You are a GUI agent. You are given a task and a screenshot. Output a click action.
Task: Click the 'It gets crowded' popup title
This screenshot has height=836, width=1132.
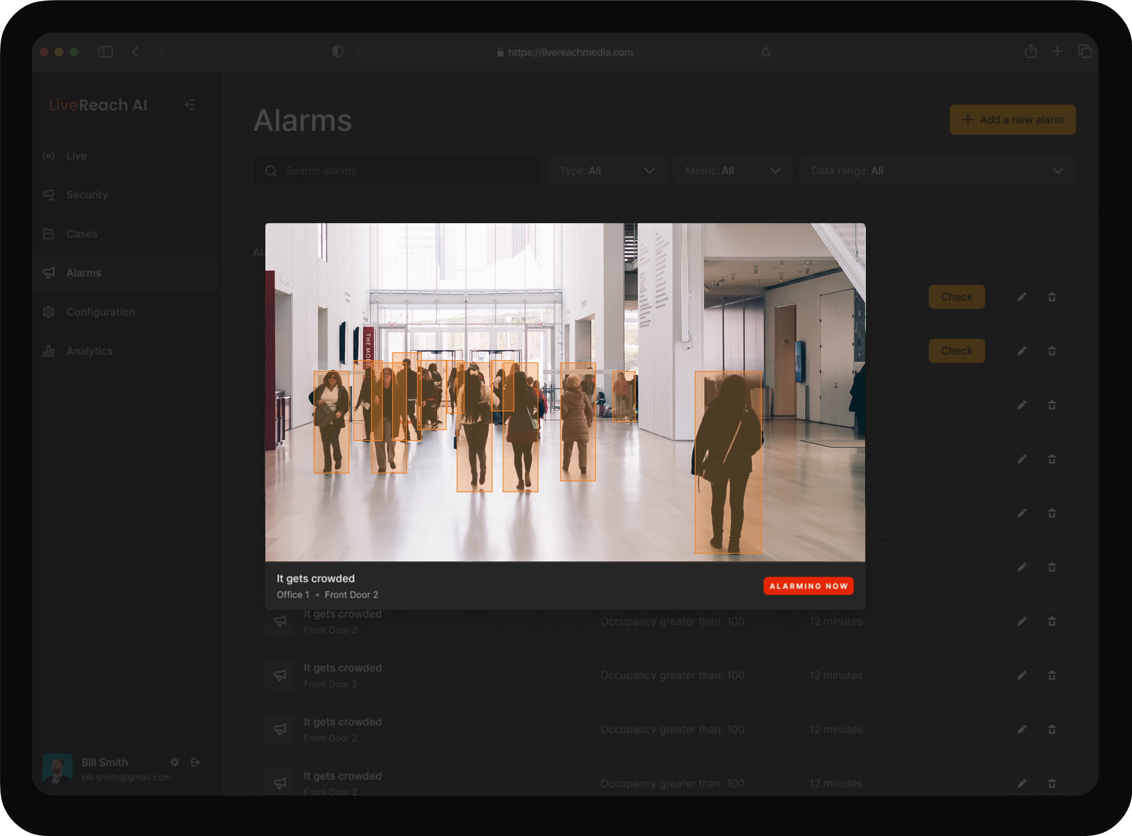(x=315, y=579)
